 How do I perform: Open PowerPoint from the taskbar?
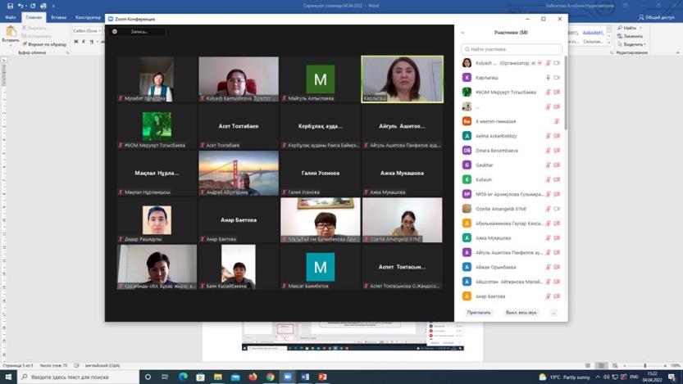pyautogui.click(x=322, y=377)
